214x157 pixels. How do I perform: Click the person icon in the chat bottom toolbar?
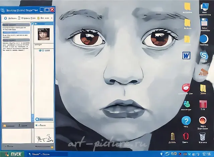click(x=20, y=125)
